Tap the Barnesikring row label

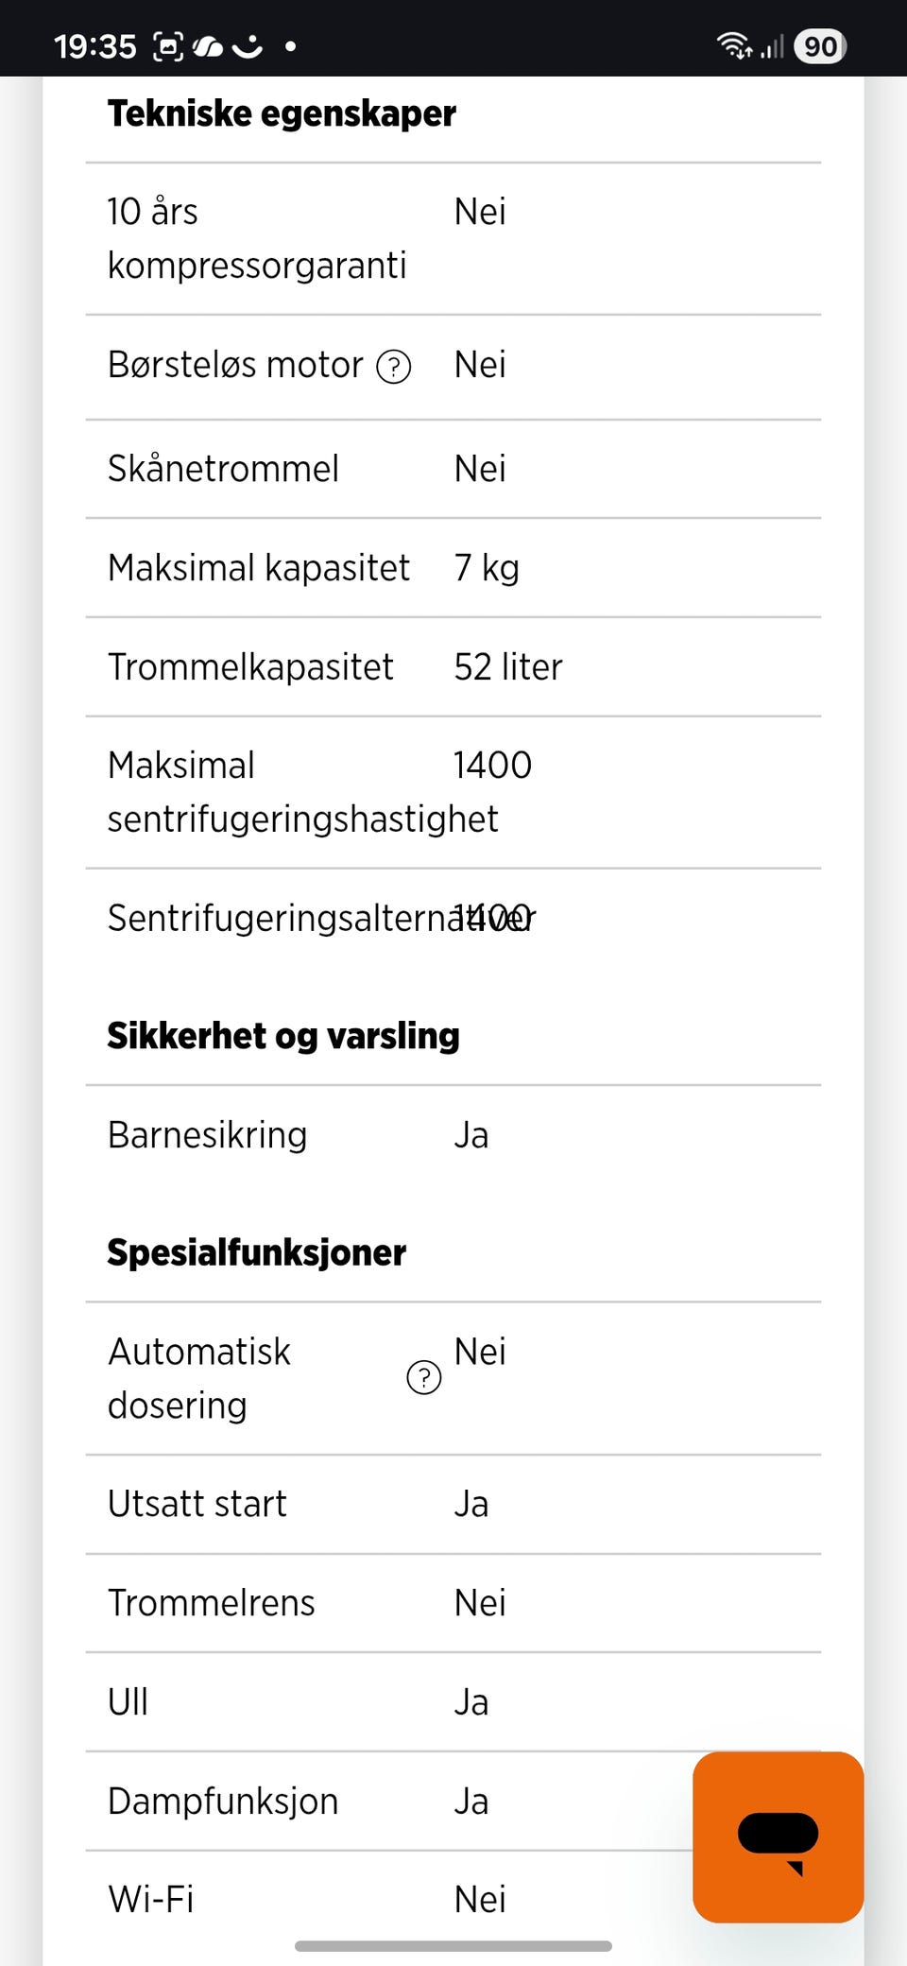[x=207, y=1135]
